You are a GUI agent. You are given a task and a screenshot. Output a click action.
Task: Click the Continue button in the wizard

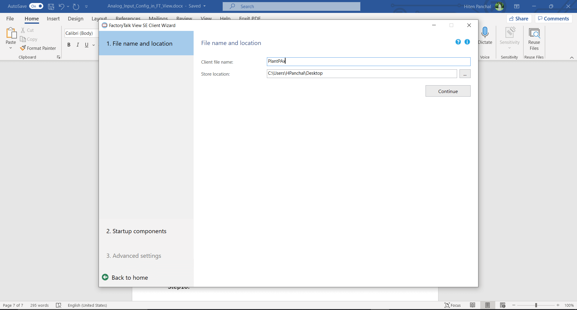point(448,91)
